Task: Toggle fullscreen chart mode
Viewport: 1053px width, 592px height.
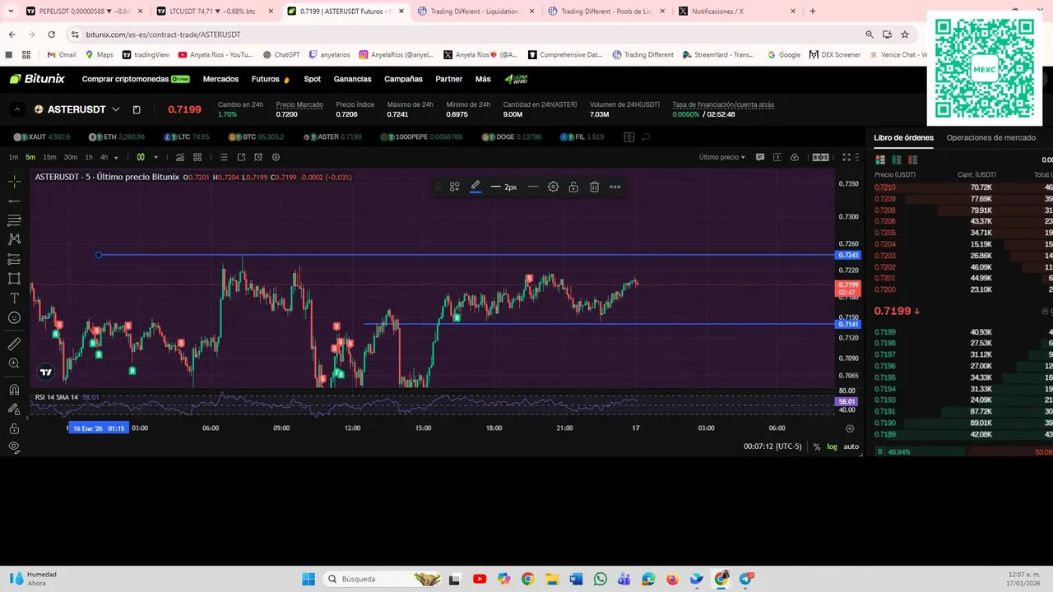Action: tap(847, 157)
